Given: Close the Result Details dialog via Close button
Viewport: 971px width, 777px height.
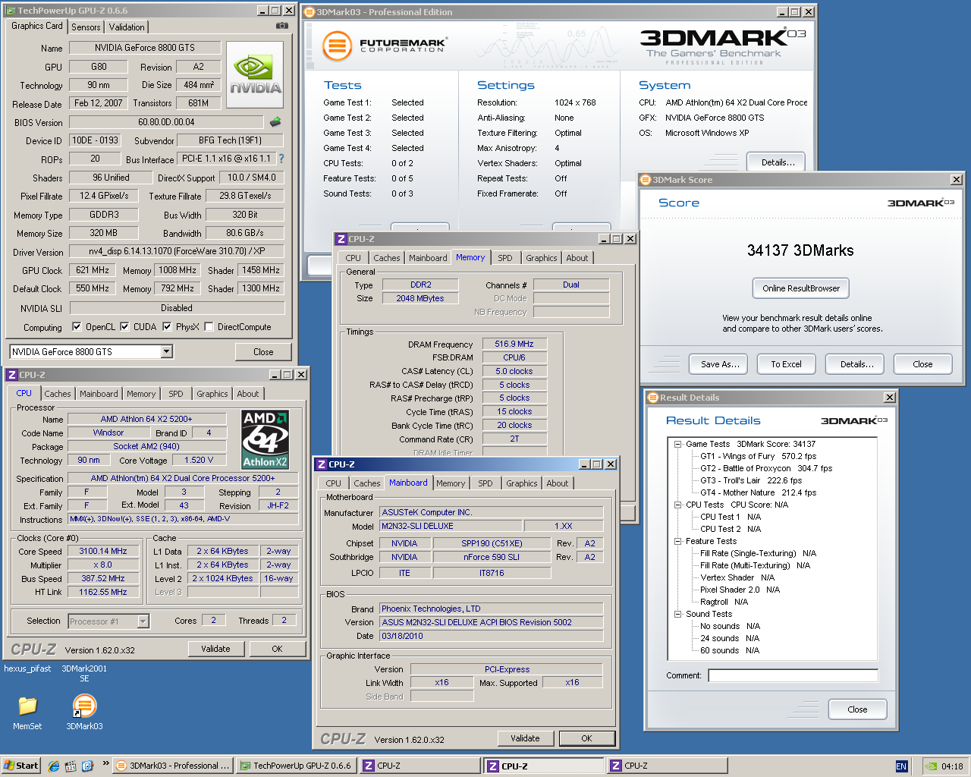Looking at the screenshot, I should click(857, 709).
